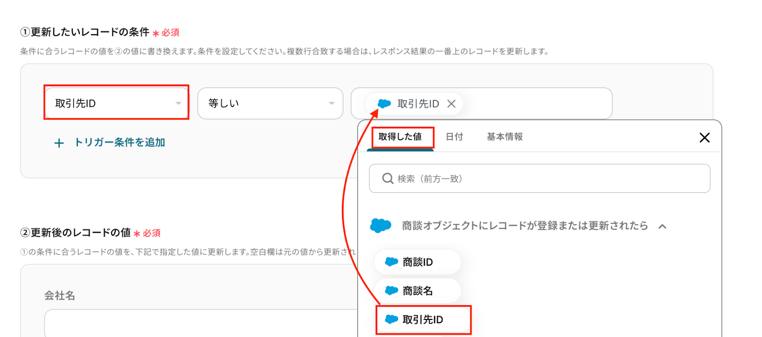The height and width of the screenshot is (337, 762).
Task: Click Salesforce icon beside 商談オブジェクト heading
Action: coord(381,225)
